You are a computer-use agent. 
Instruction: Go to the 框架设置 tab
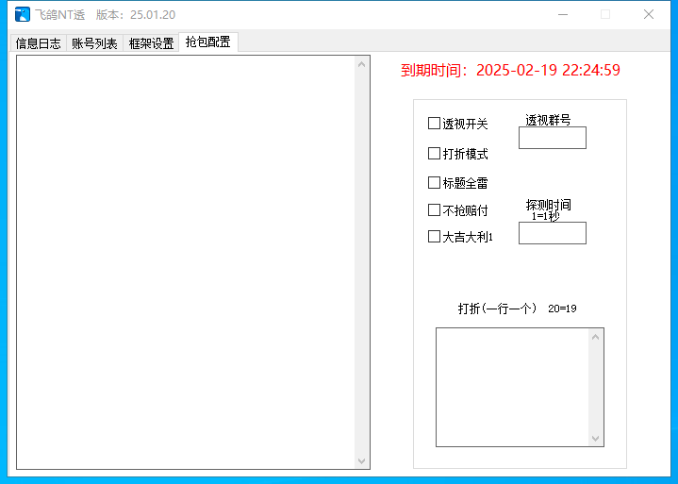click(x=151, y=43)
